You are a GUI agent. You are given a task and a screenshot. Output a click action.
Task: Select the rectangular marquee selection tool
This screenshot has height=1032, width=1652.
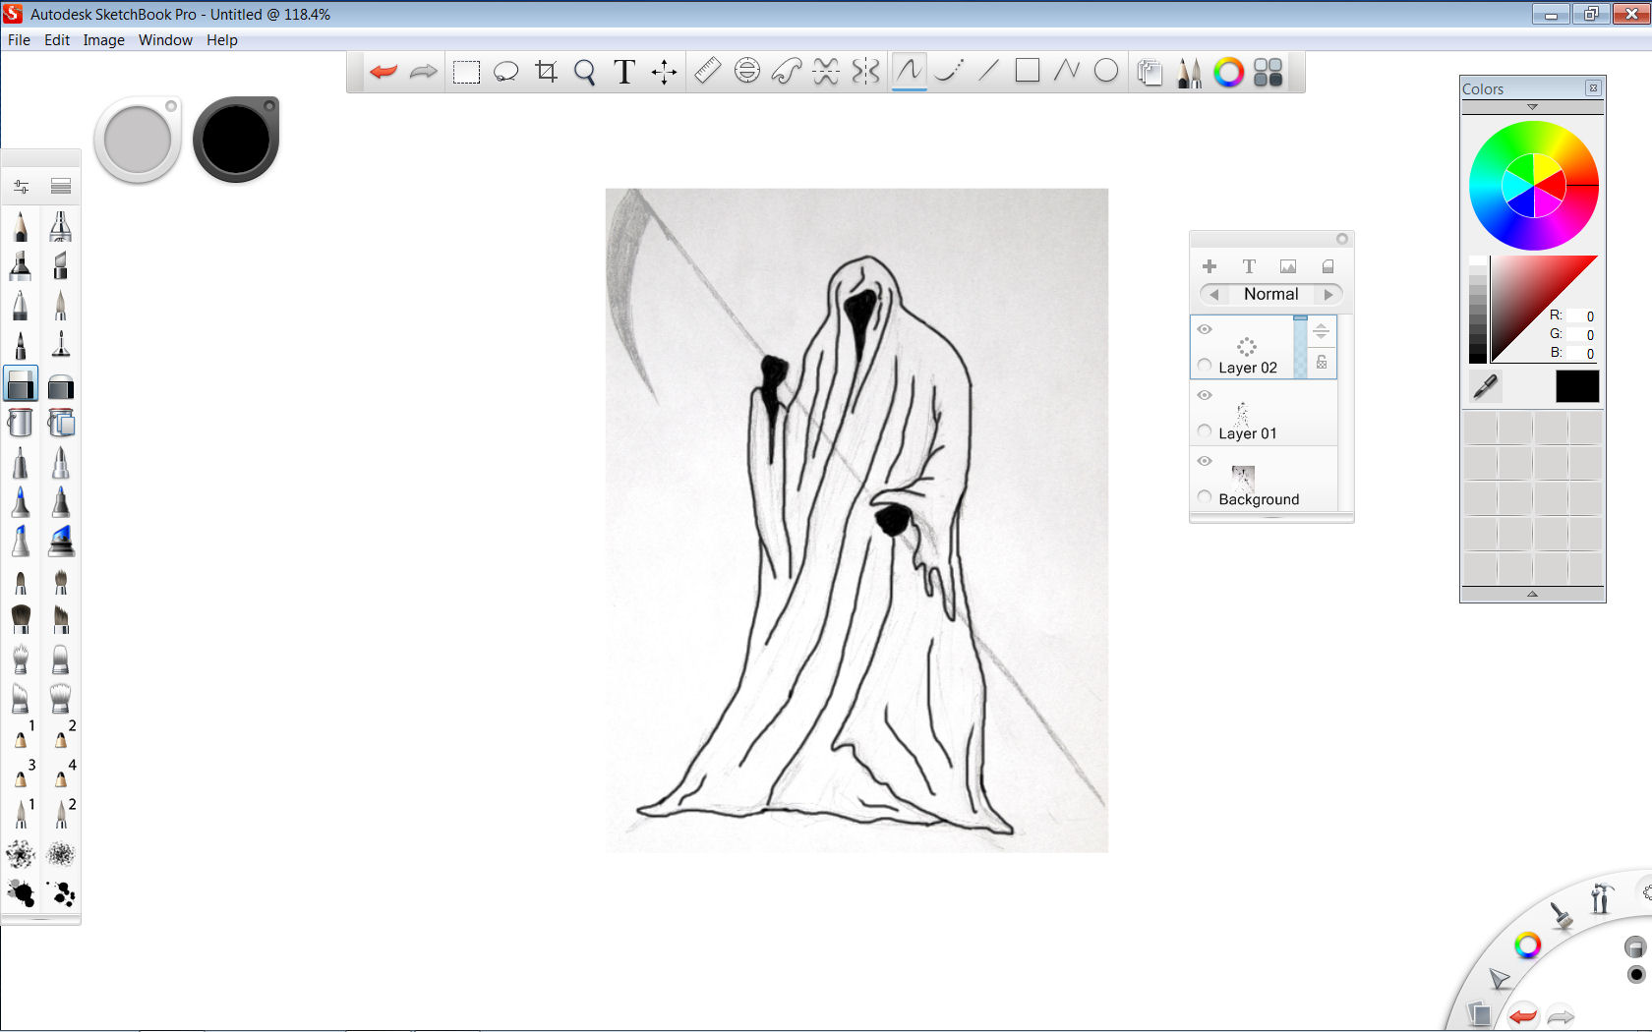466,72
